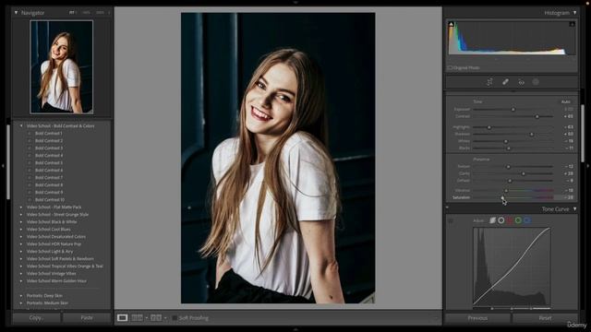Click the Exposure slider handle
This screenshot has width=591, height=332.
[x=513, y=110]
